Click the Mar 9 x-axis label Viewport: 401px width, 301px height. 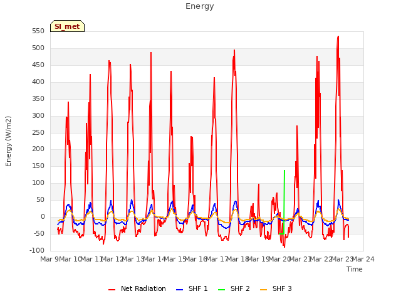tap(49, 259)
